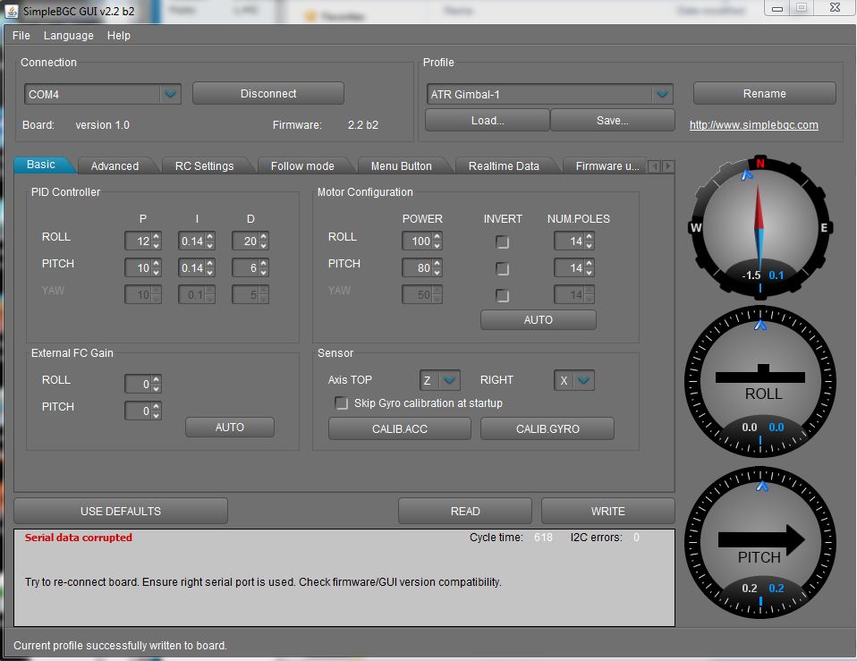Viewport: 857px width, 661px height.
Task: Click the PITCH arrow indicator gauge
Action: tap(760, 537)
